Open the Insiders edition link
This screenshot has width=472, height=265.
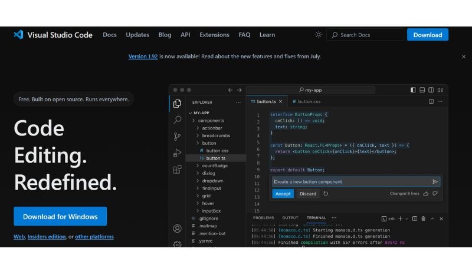47,237
